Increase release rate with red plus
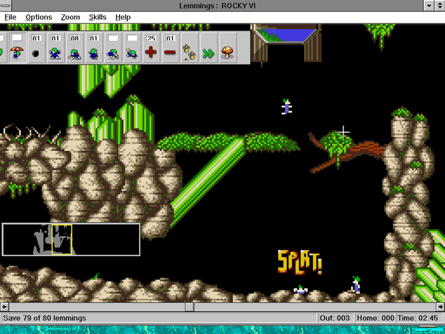This screenshot has height=334, width=445. [151, 47]
